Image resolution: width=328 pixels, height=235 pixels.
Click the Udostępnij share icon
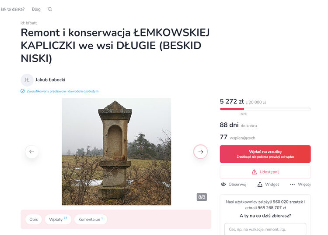(x=254, y=172)
